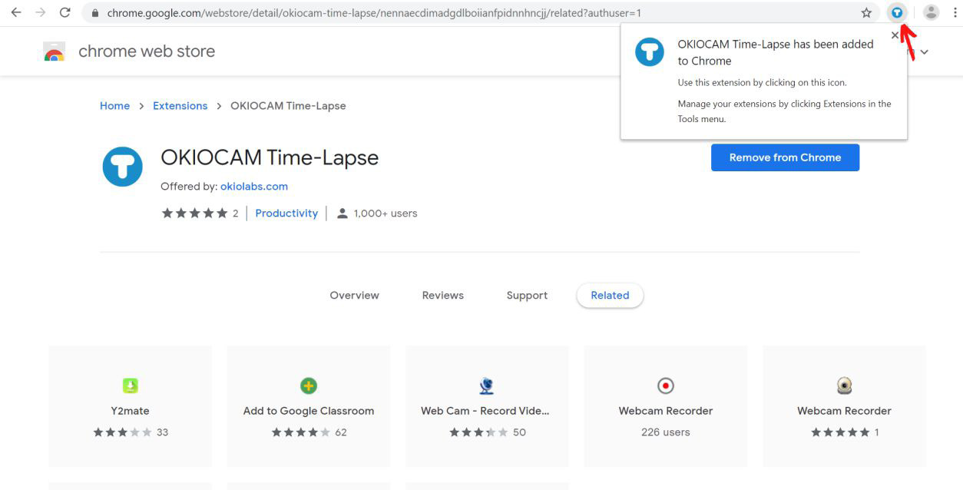963x490 pixels.
Task: Open the Support tab
Action: click(527, 295)
